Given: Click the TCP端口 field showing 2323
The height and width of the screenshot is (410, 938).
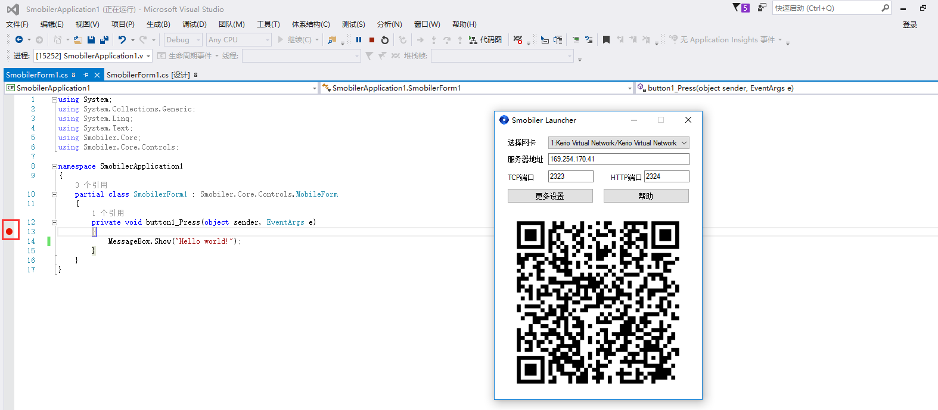Looking at the screenshot, I should 571,176.
